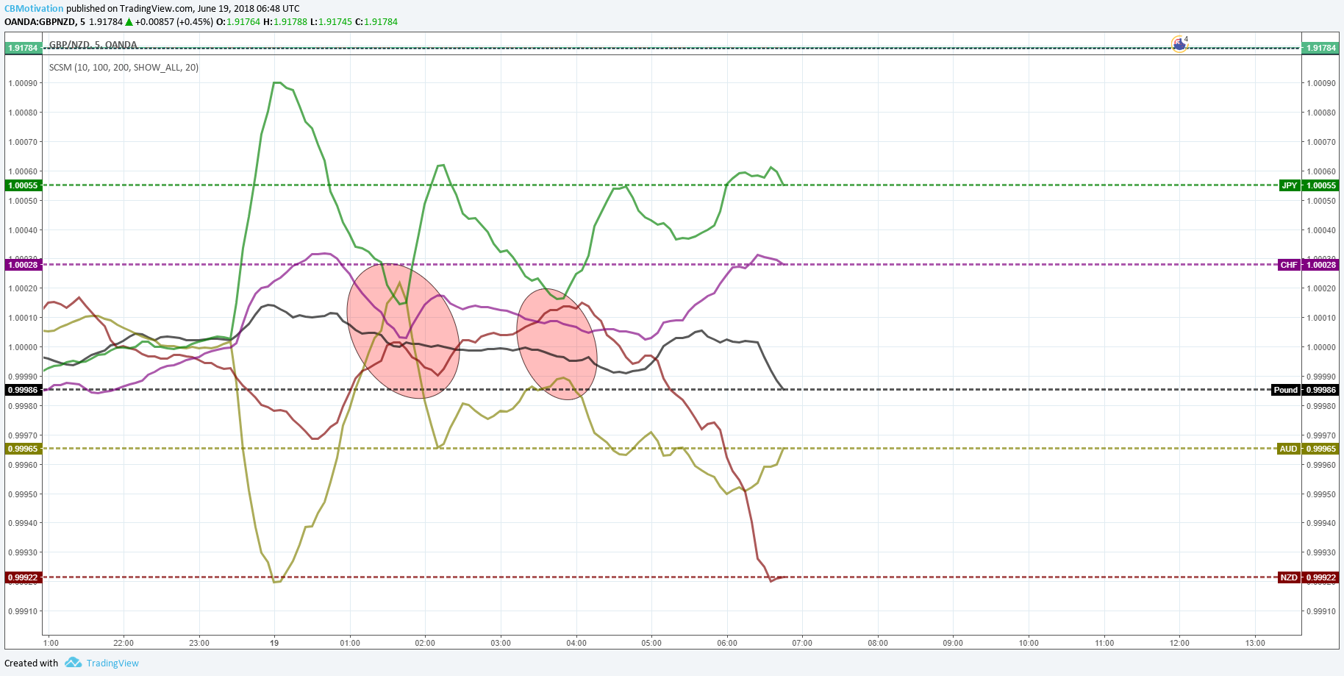The height and width of the screenshot is (676, 1344).
Task: Click the 1.00055 value tag beside JPY
Action: pyautogui.click(x=1321, y=185)
